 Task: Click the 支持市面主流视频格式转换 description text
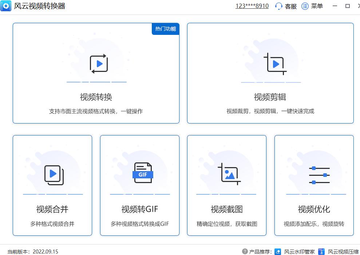click(x=96, y=111)
